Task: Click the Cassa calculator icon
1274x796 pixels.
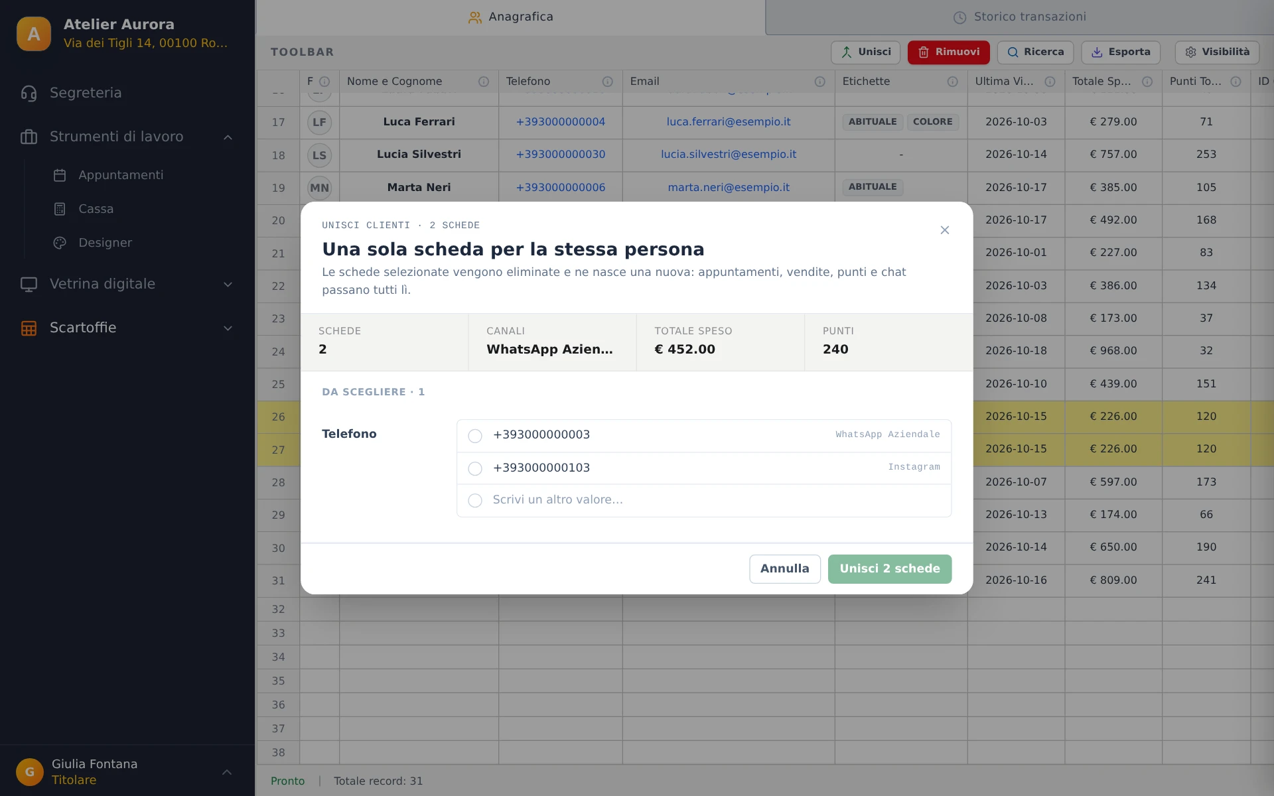Action: [x=60, y=209]
